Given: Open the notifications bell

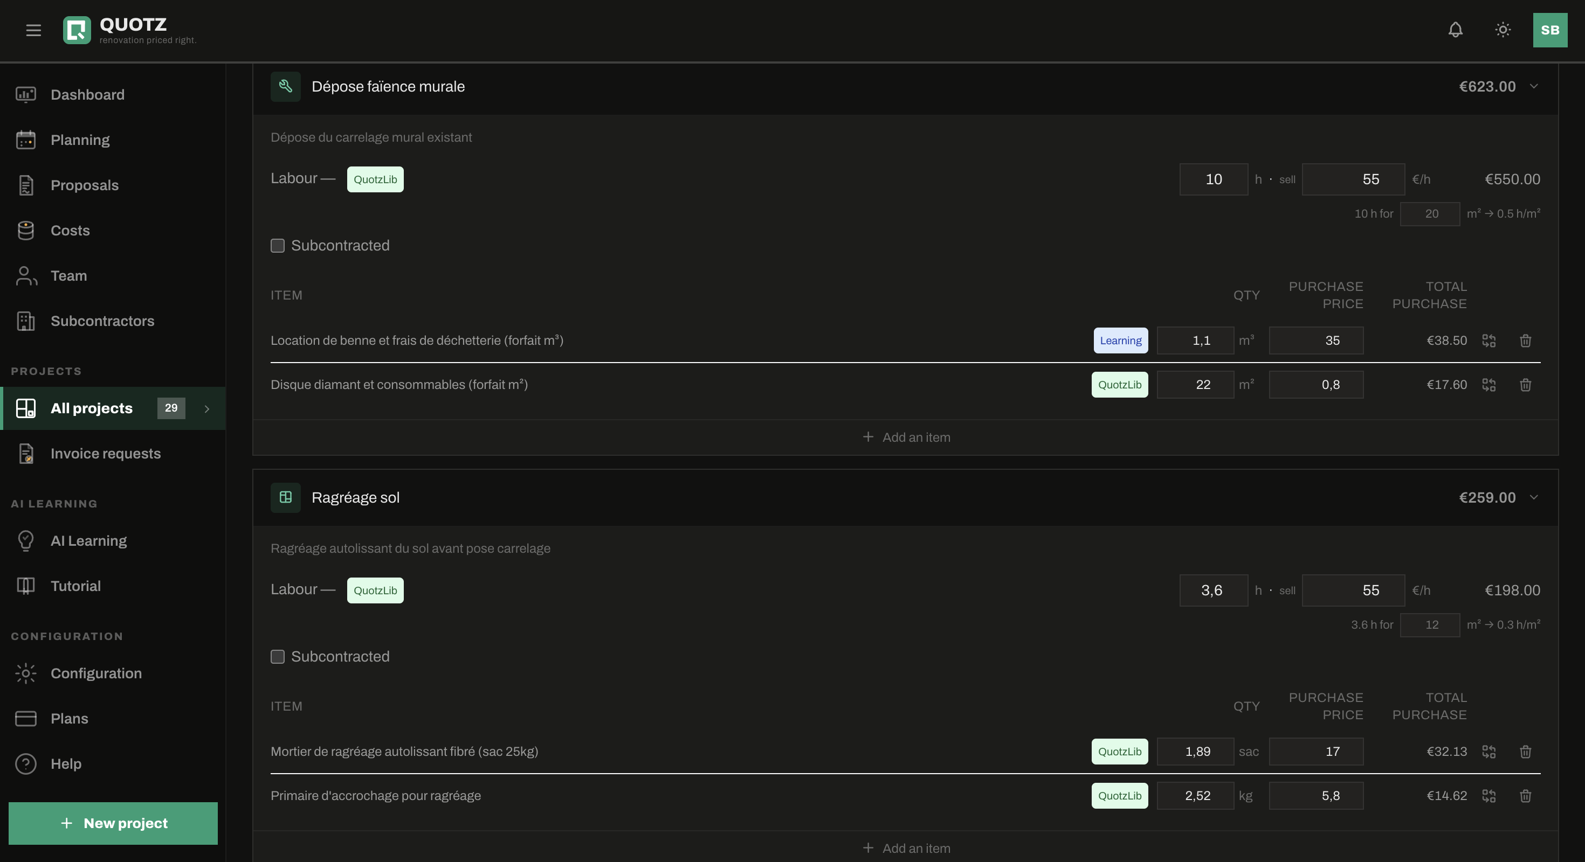Looking at the screenshot, I should pos(1455,30).
